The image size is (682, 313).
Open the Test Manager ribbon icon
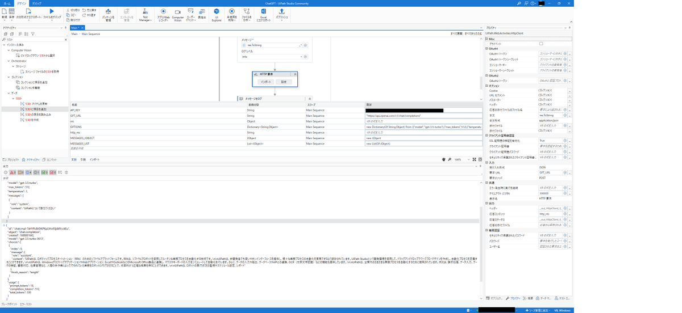[145, 14]
